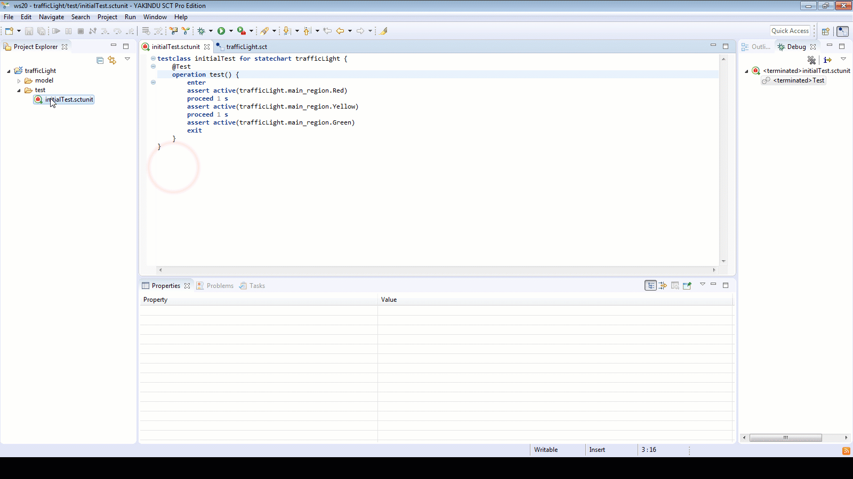Click the Search flashlight toolbar icon
The image size is (853, 479).
(264, 31)
